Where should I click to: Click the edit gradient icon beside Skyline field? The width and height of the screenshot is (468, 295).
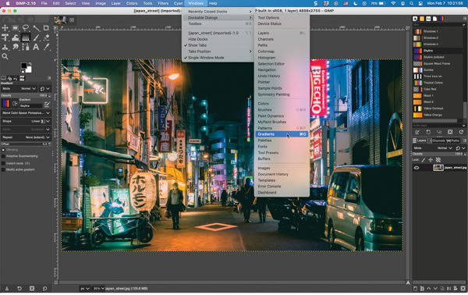pyautogui.click(x=47, y=105)
